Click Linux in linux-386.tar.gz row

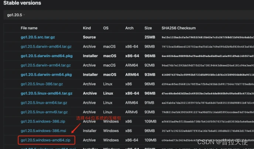click(108, 84)
